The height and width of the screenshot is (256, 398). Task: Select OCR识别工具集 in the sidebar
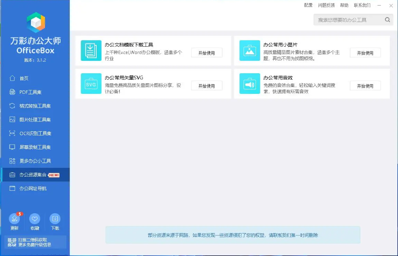[x=35, y=134]
